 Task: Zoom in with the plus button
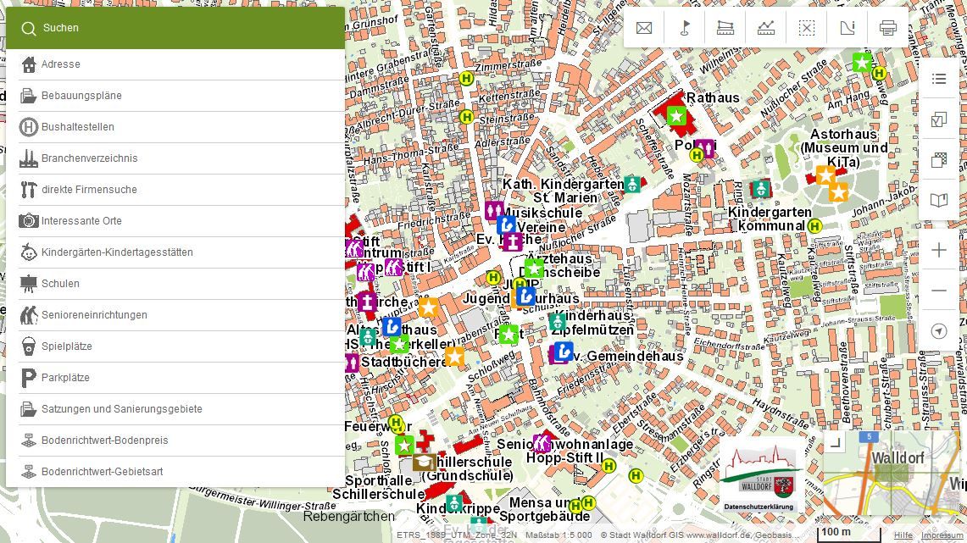939,250
